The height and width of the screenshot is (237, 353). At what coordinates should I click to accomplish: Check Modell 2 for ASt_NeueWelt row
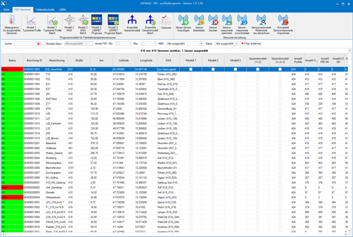tap(213, 69)
